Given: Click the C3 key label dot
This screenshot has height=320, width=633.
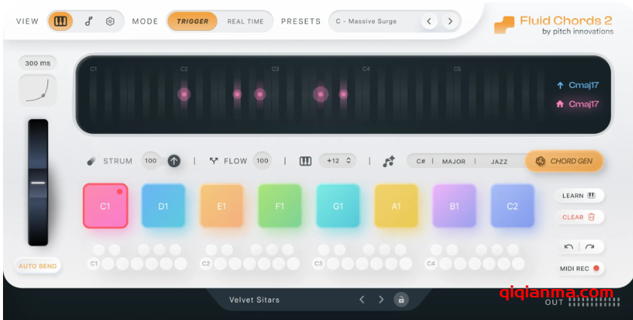Looking at the screenshot, I should coord(318,264).
